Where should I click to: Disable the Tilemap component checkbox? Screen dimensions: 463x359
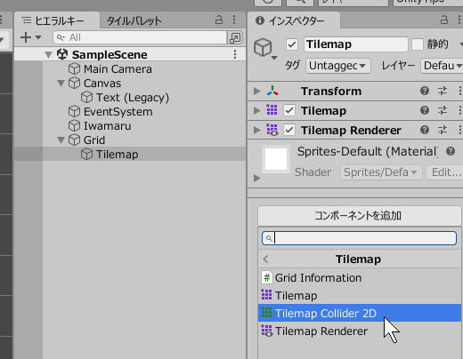289,110
